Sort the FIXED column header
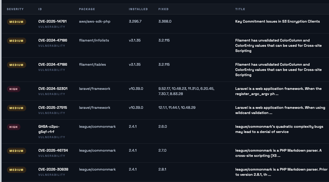 click(x=163, y=9)
